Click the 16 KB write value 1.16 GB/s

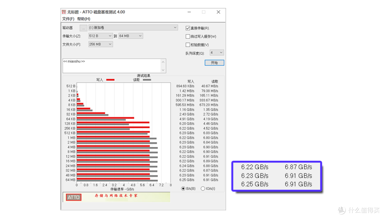[x=187, y=110]
